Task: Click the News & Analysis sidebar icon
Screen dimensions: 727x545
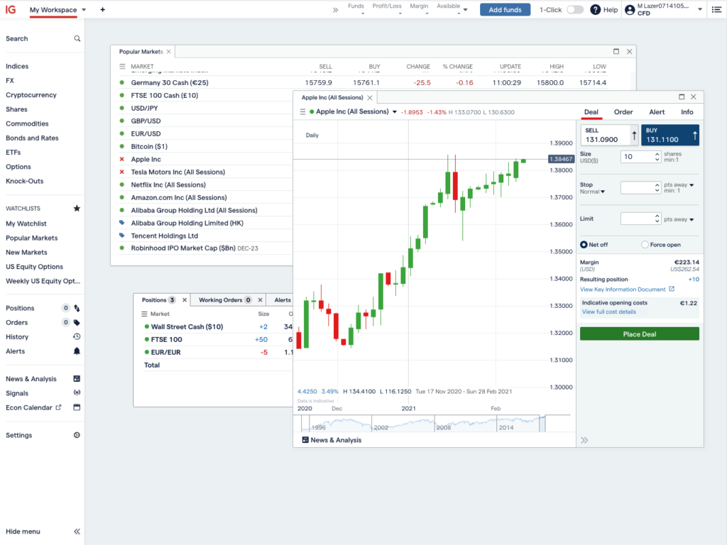Action: pos(77,379)
